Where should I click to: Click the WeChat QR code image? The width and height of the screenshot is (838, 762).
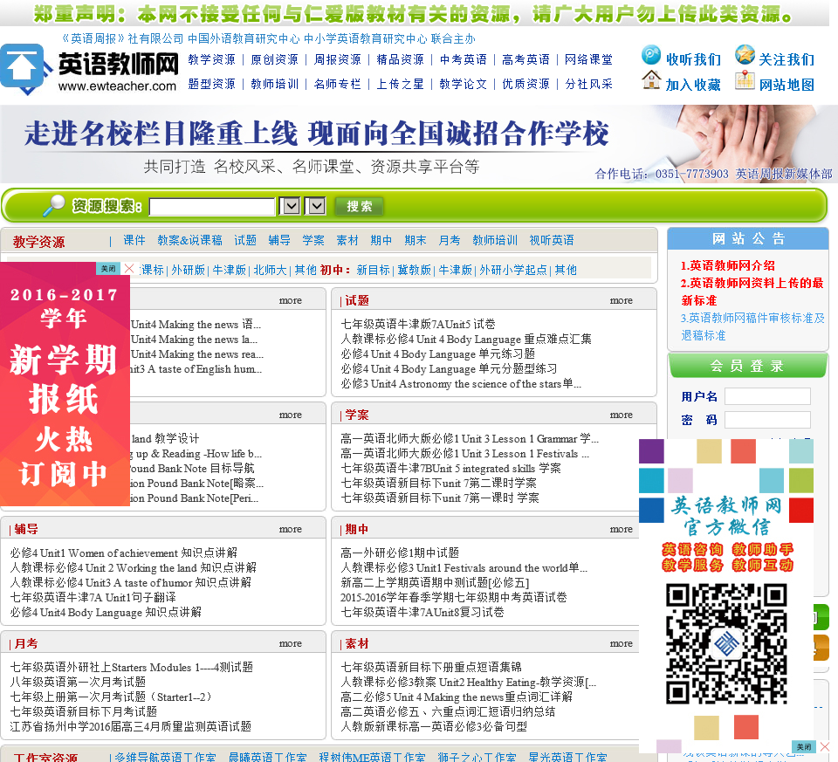726,643
